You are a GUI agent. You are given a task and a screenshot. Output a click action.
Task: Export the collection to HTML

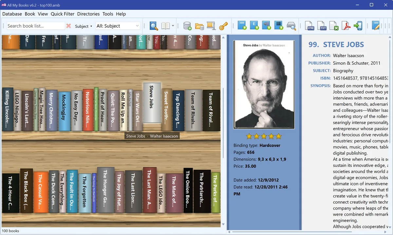click(310, 26)
